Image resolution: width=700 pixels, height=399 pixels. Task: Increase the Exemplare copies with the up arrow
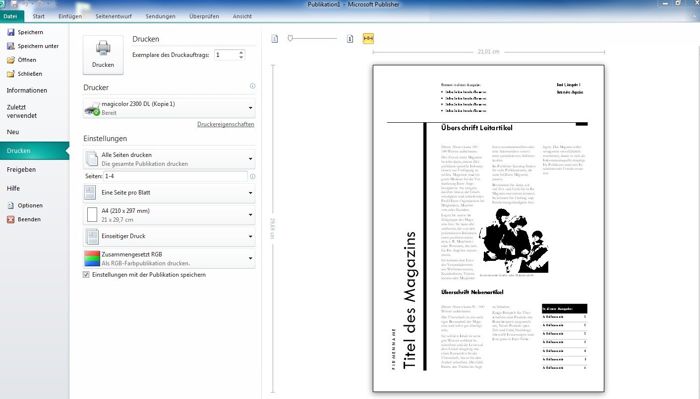(241, 52)
